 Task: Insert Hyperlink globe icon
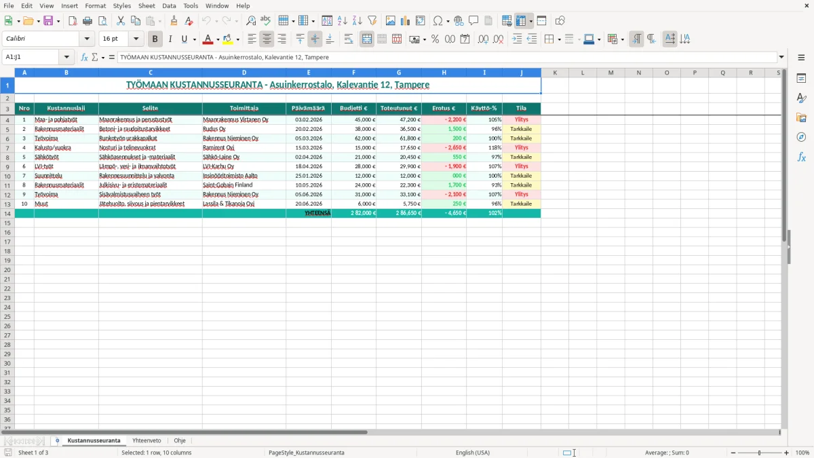[x=459, y=21]
